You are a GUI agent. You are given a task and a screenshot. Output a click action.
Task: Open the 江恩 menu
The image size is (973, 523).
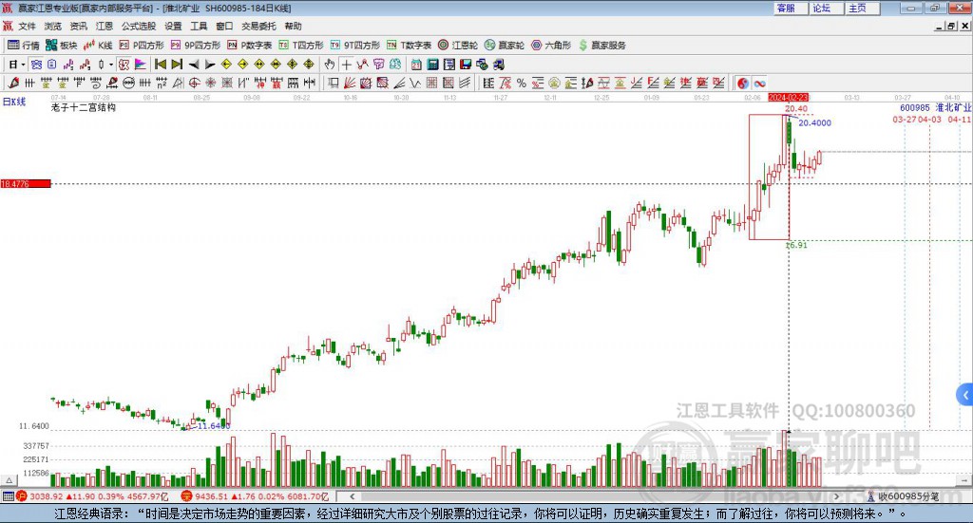[x=105, y=26]
